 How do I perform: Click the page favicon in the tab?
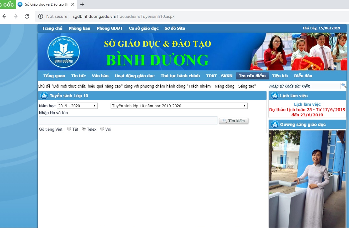pos(20,4)
